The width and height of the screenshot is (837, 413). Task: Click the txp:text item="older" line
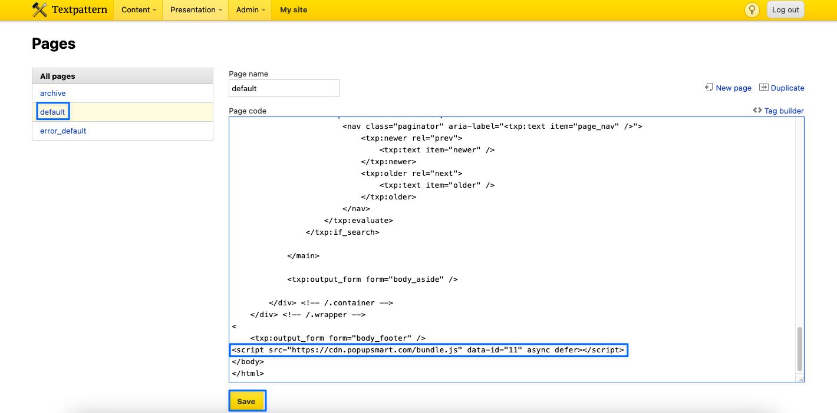coord(437,185)
